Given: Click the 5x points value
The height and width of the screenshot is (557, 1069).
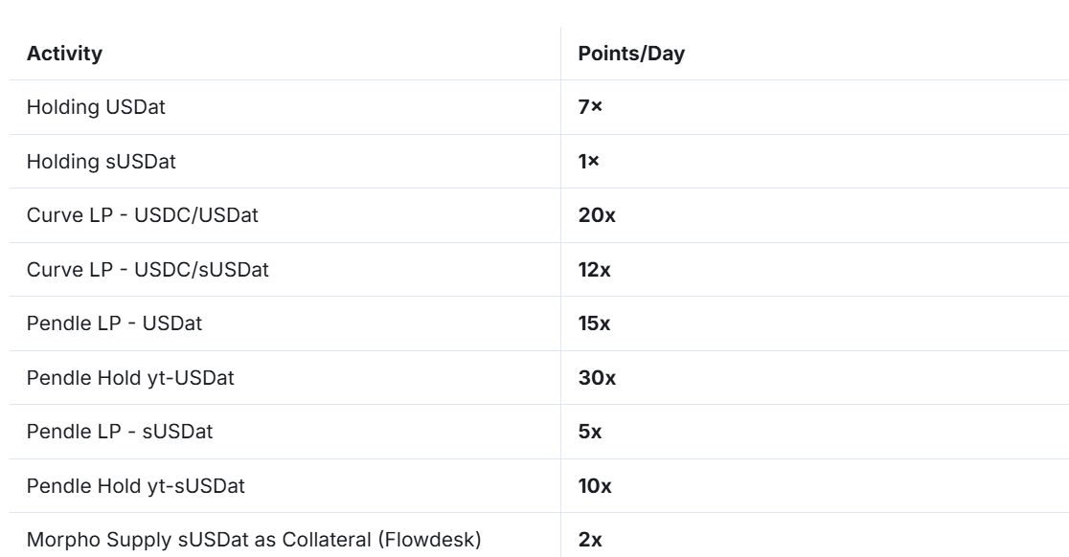Looking at the screenshot, I should coord(590,433).
